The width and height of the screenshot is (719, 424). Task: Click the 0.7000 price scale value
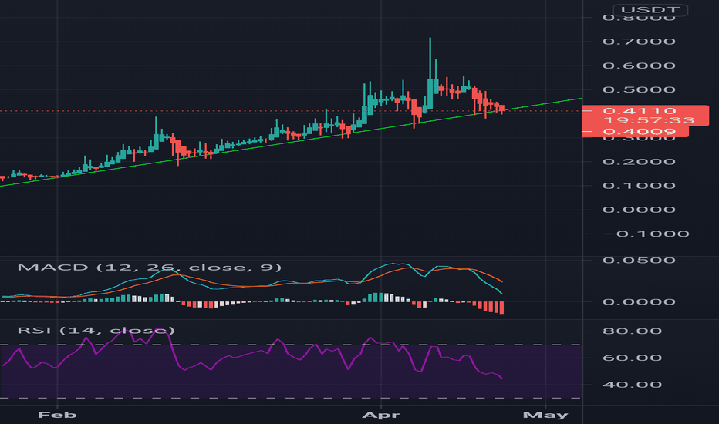[x=640, y=42]
